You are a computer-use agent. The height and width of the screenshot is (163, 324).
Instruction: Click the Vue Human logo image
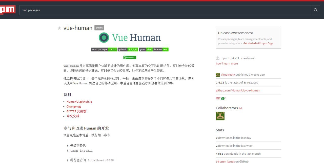point(130,38)
